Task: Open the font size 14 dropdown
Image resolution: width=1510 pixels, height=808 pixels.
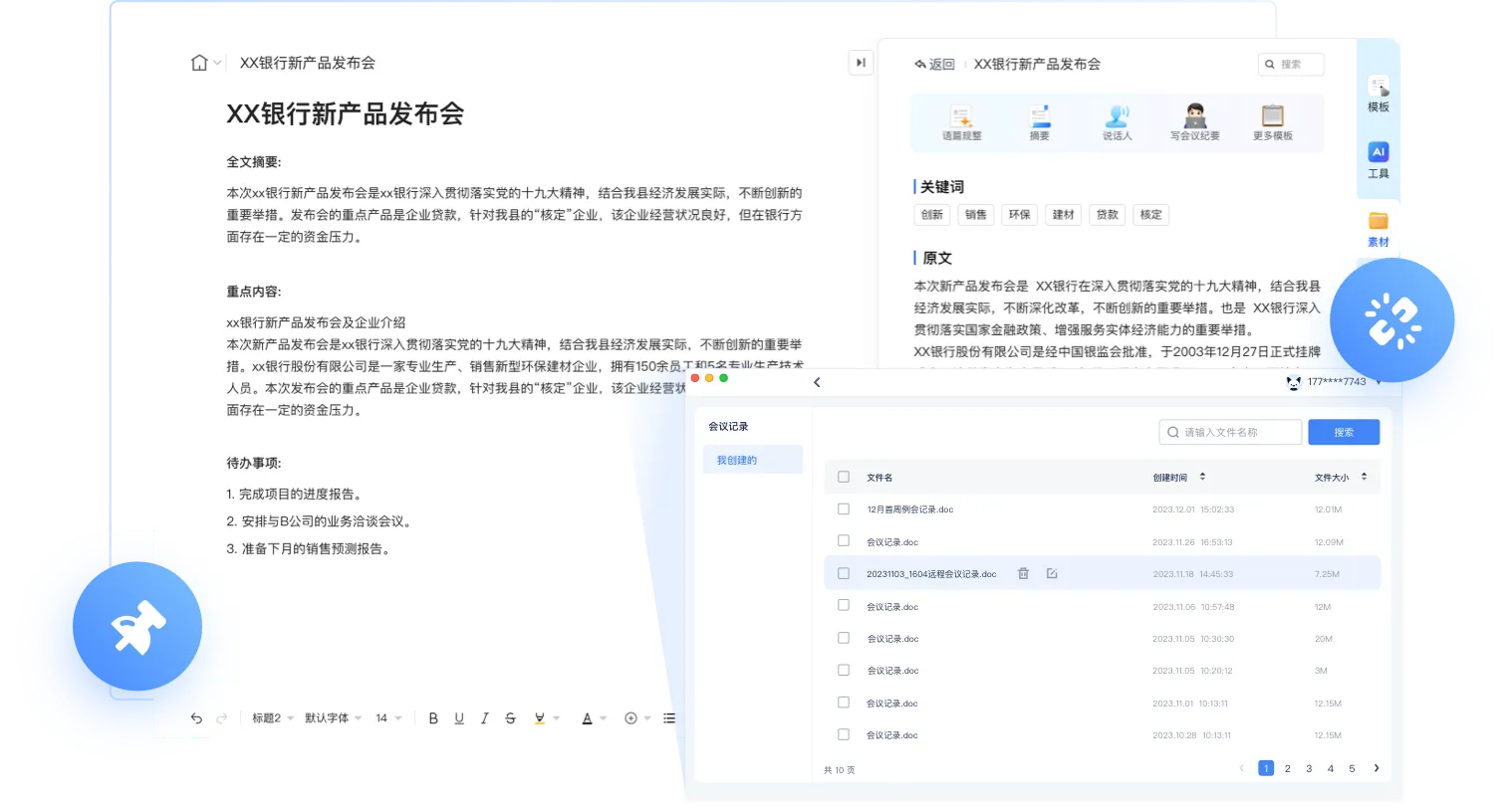Action: tap(389, 717)
